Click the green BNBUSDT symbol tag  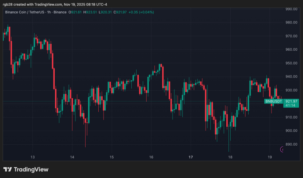click(274, 101)
